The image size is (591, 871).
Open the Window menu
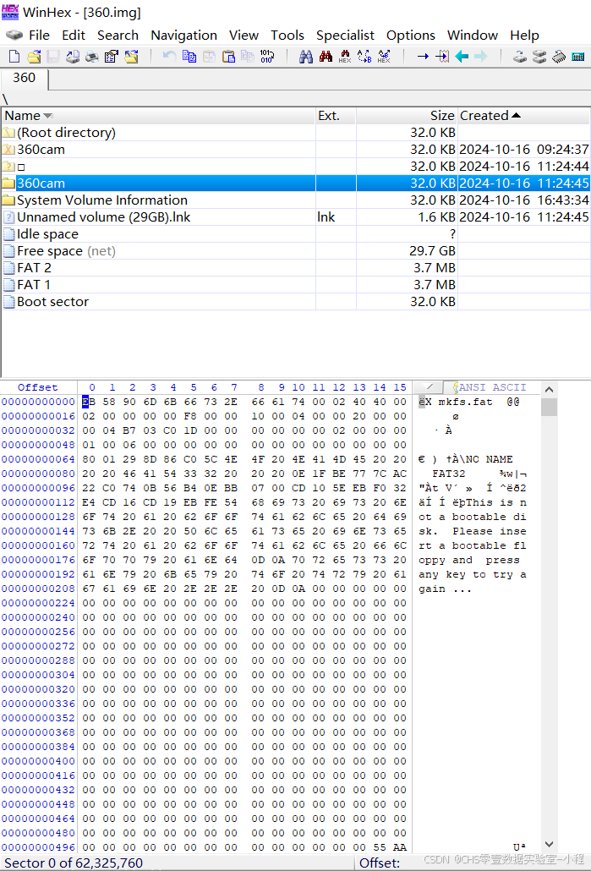tap(473, 35)
